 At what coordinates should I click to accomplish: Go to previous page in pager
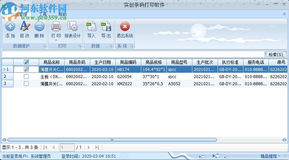(54, 147)
